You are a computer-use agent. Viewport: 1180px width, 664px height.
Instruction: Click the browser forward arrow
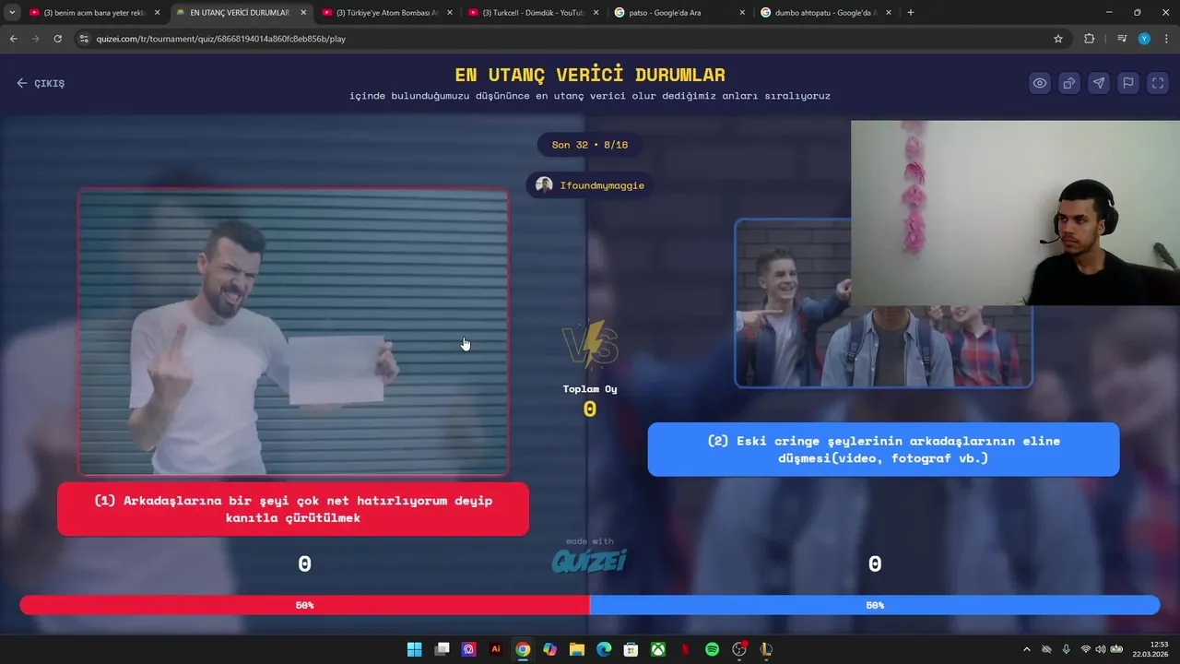click(35, 39)
